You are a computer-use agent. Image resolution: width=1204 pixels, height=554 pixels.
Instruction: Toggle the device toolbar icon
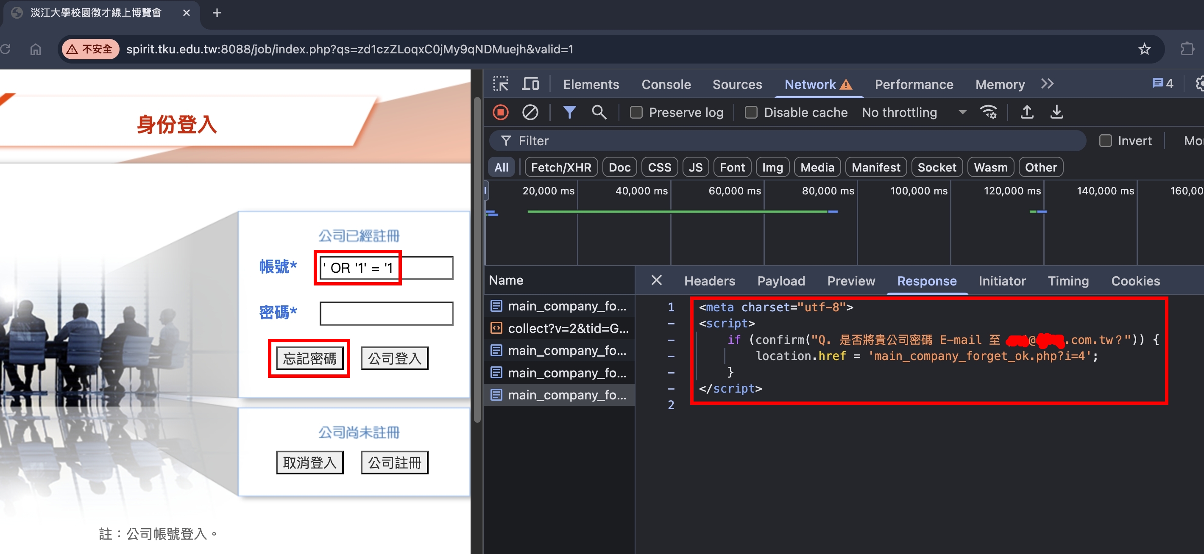point(530,84)
